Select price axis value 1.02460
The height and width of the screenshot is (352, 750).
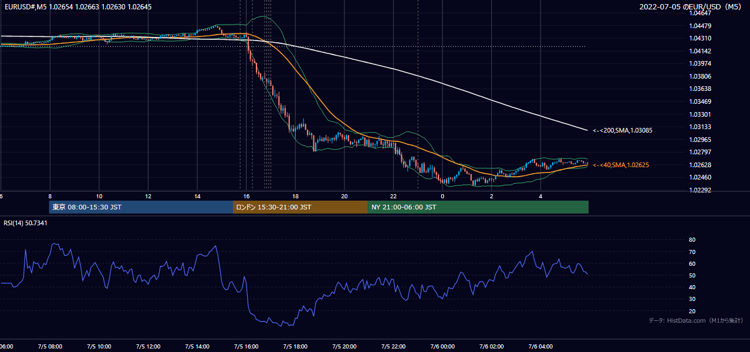pos(700,177)
